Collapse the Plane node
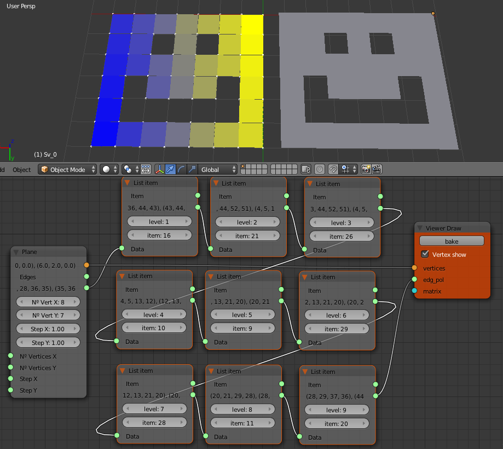Viewport: 503px width, 449px height. point(16,252)
